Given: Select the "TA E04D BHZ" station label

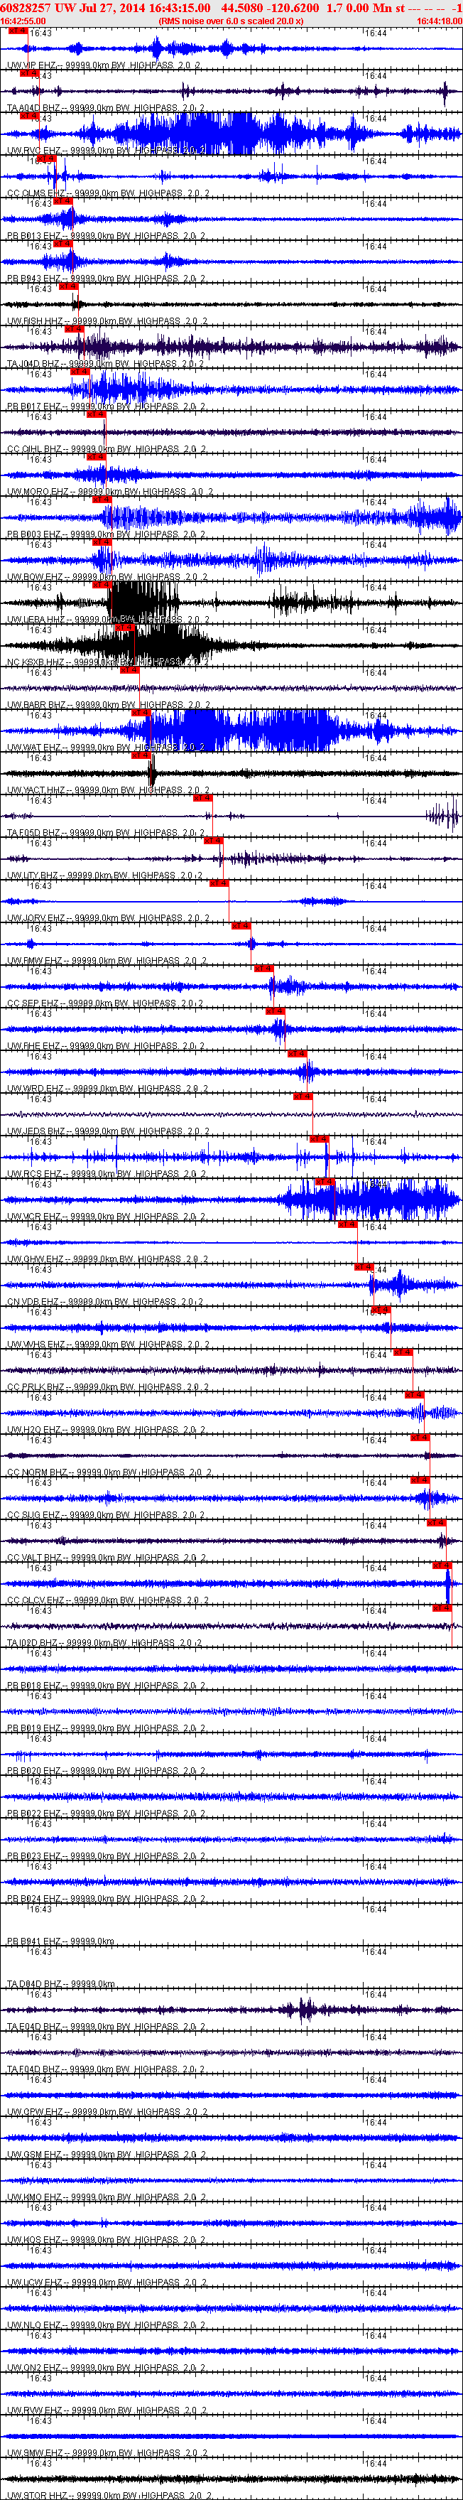Looking at the screenshot, I should (34, 2027).
